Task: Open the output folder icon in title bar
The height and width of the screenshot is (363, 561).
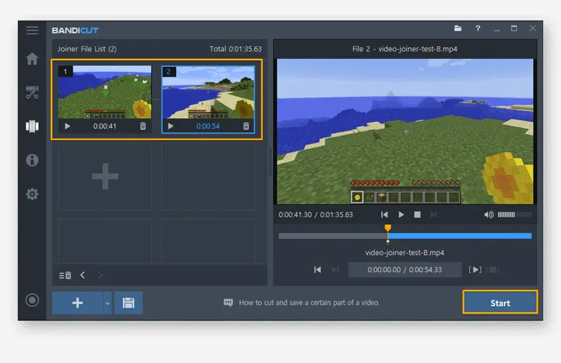Action: tap(458, 28)
